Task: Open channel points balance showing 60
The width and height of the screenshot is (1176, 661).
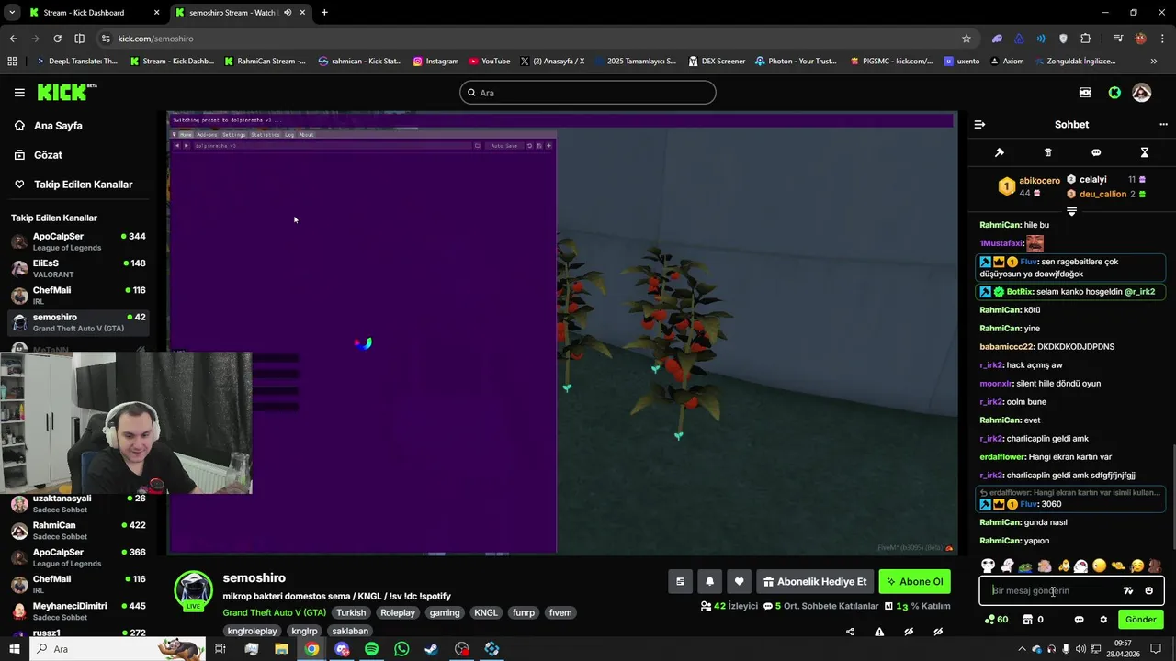Action: pos(996,620)
